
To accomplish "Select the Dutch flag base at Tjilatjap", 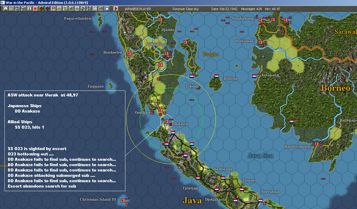I will [198, 178].
